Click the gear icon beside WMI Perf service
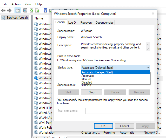Viewport: 166px width, 138px height. (x=36, y=122)
